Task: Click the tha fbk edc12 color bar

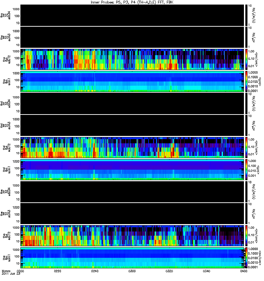Action: [246, 59]
